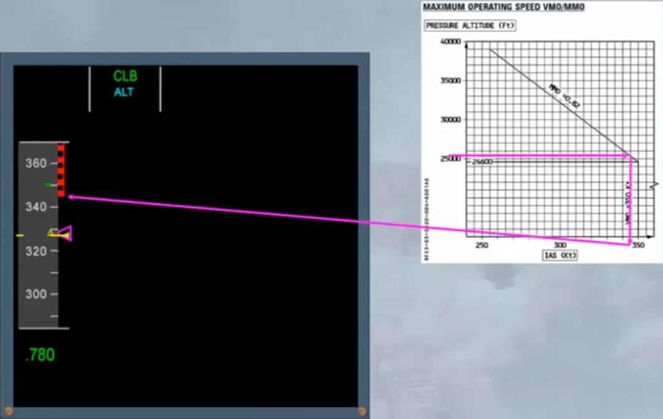Click the green CLB mode annunciation

tap(125, 76)
